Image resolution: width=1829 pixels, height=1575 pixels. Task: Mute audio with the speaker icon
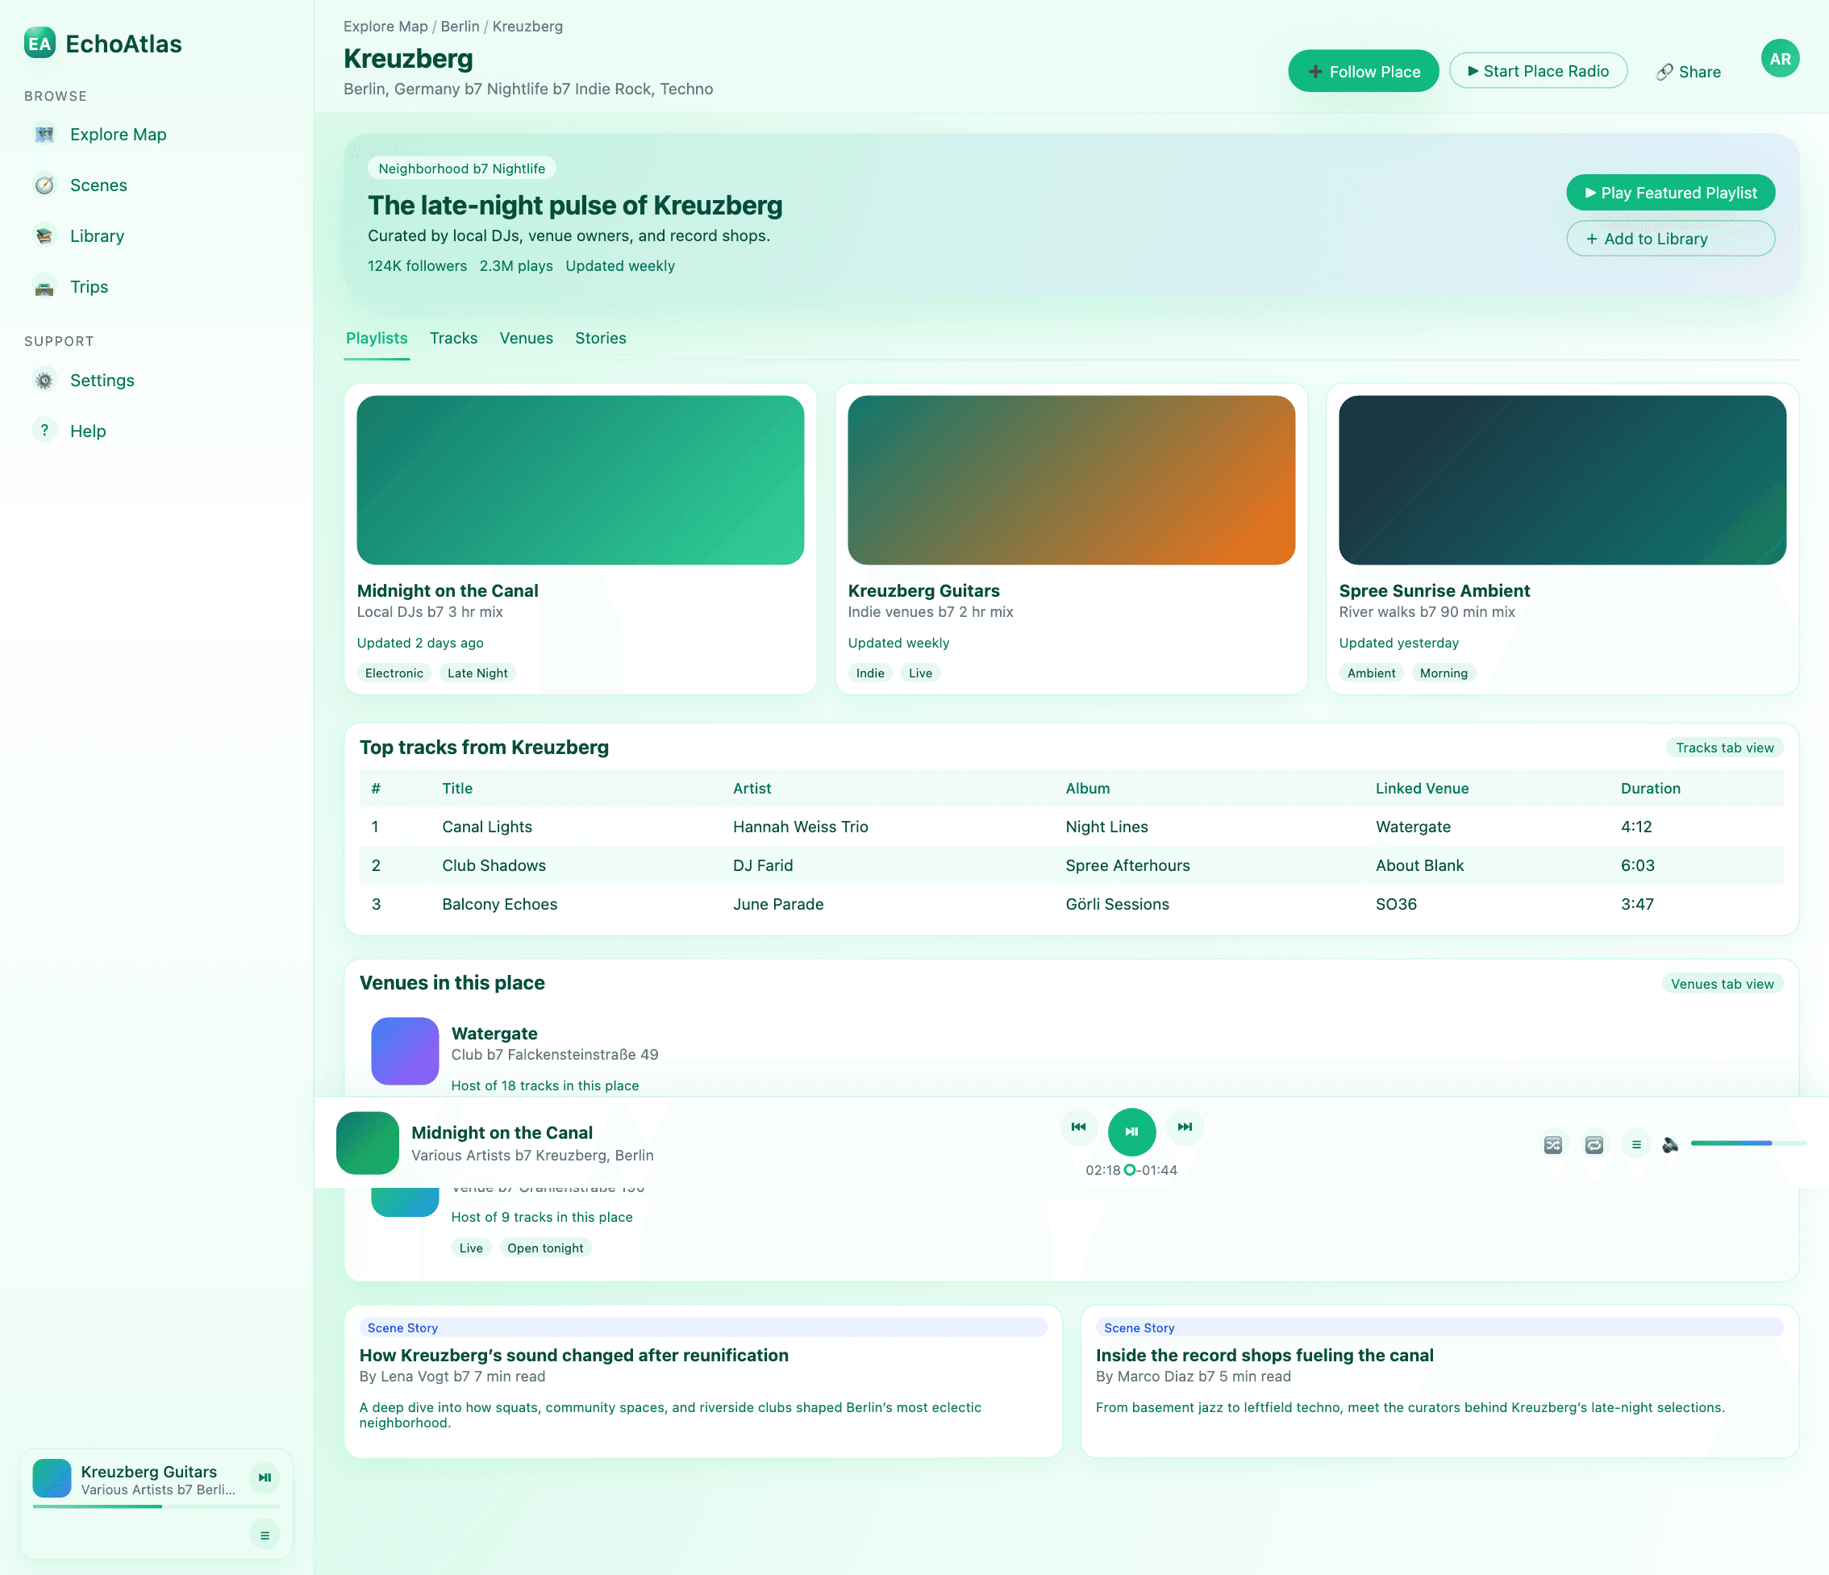tap(1670, 1144)
